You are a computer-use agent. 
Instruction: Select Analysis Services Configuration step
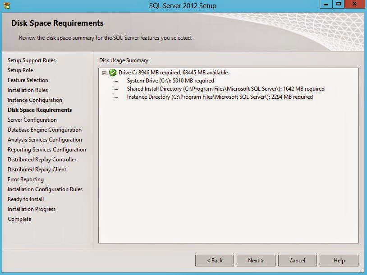point(45,140)
